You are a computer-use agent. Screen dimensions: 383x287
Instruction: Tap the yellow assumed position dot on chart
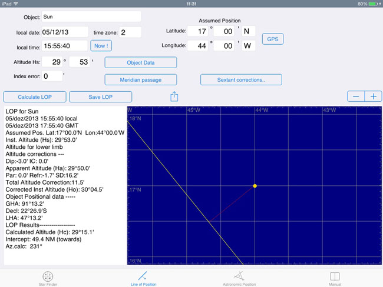point(255,186)
